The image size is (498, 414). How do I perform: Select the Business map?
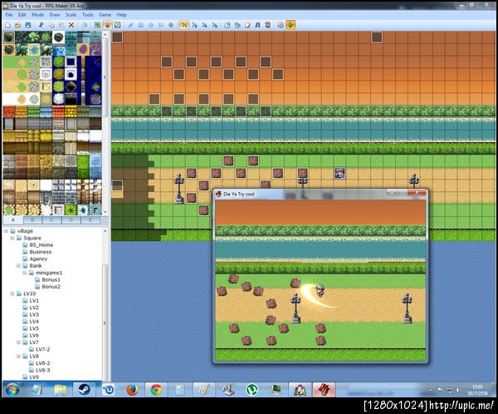pyautogui.click(x=41, y=252)
